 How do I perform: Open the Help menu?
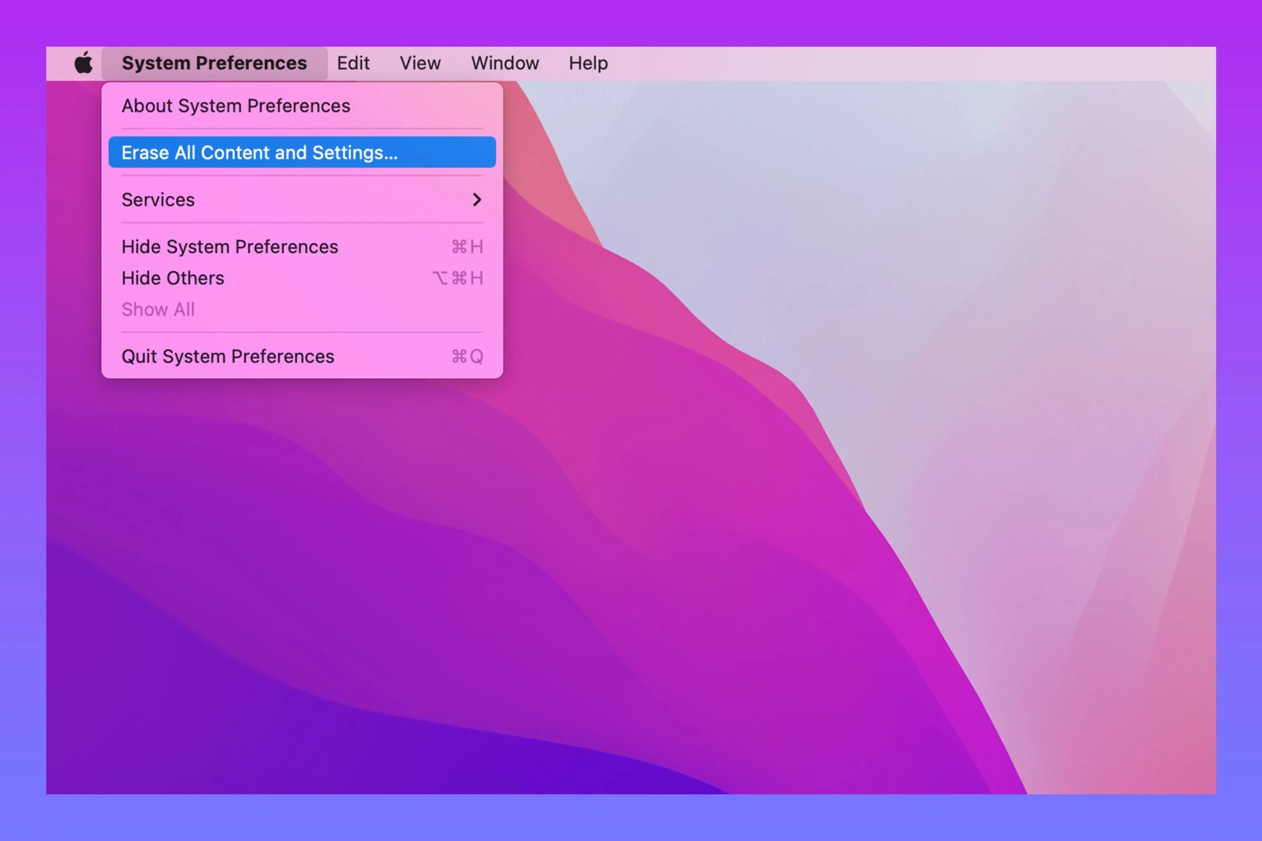(x=588, y=63)
